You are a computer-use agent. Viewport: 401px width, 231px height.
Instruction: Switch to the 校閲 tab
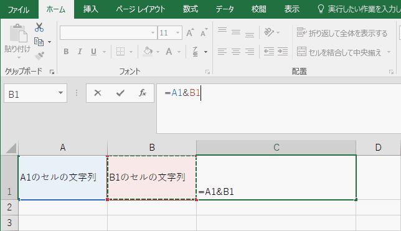point(259,9)
